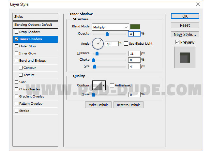Click the Reset button

(185, 25)
